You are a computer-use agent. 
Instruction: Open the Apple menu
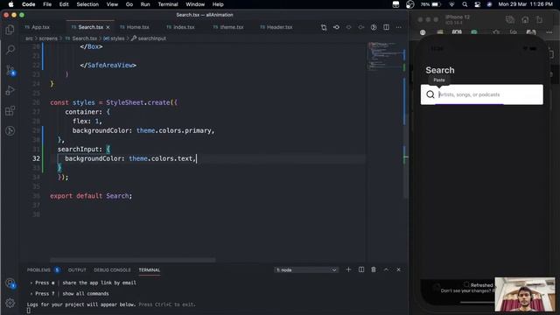coord(10,4)
